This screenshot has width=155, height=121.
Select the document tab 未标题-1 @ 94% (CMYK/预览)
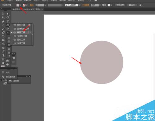click(x=26, y=9)
